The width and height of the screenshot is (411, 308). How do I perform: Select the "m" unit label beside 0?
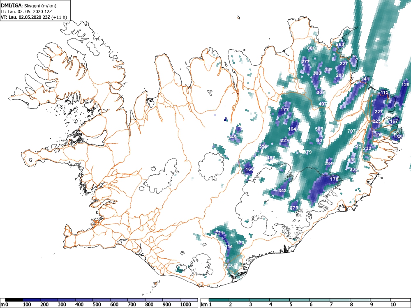click(2, 305)
